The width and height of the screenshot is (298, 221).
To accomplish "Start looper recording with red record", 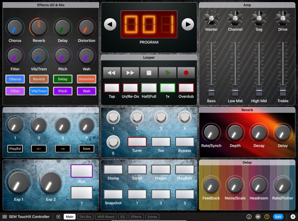I will 186,73.
